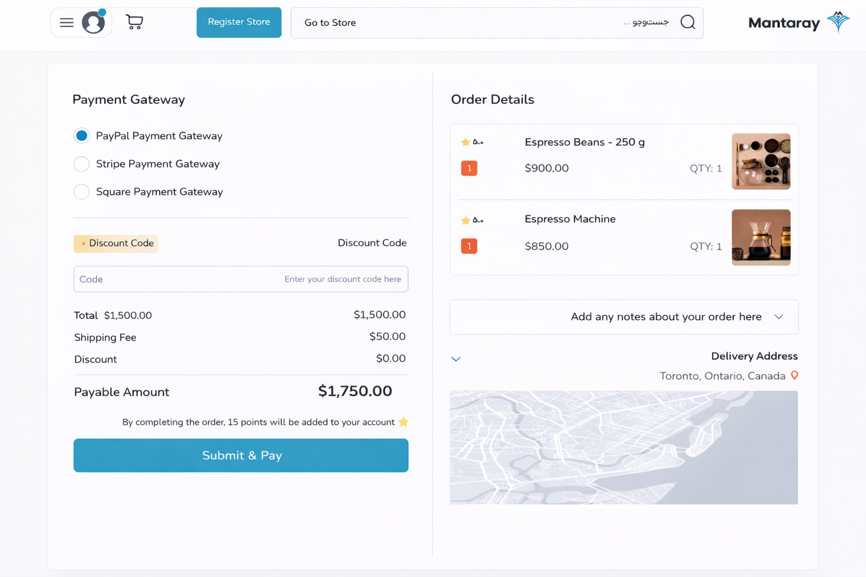Open the shopping cart icon
866x577 pixels.
coord(134,22)
